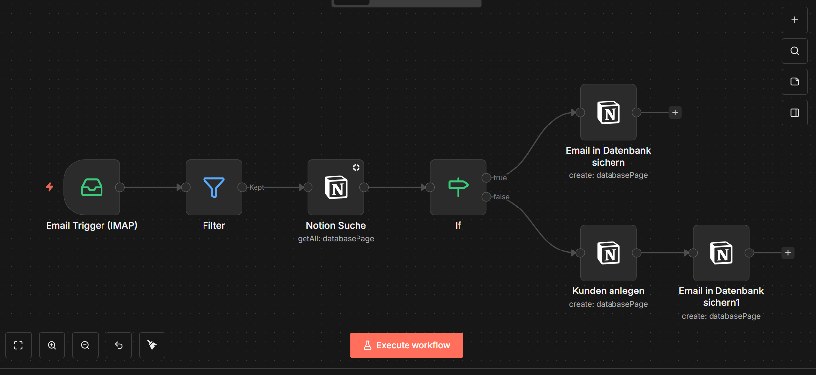Add node after Email in Datenbank sichern1
Screen dimensions: 816x375
click(x=788, y=253)
